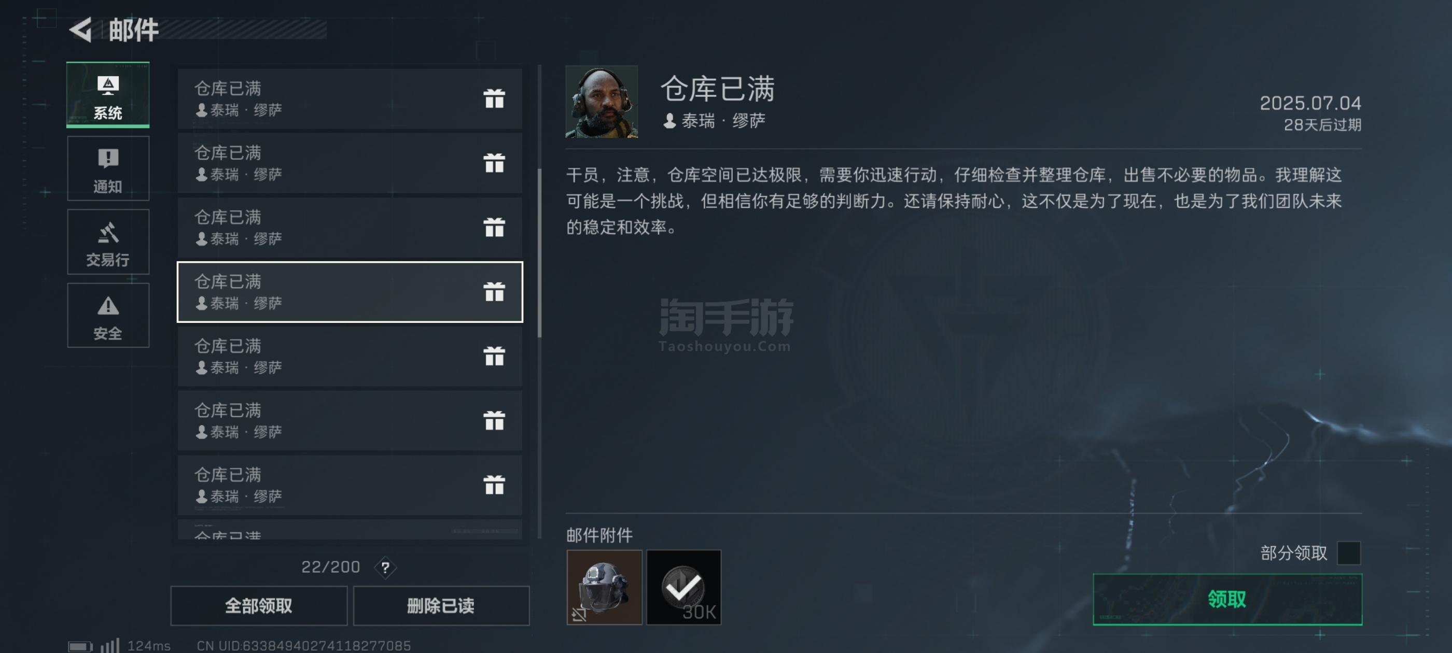Click the sender portrait of 泰瑞·缪萨
The image size is (1452, 653).
[x=602, y=102]
